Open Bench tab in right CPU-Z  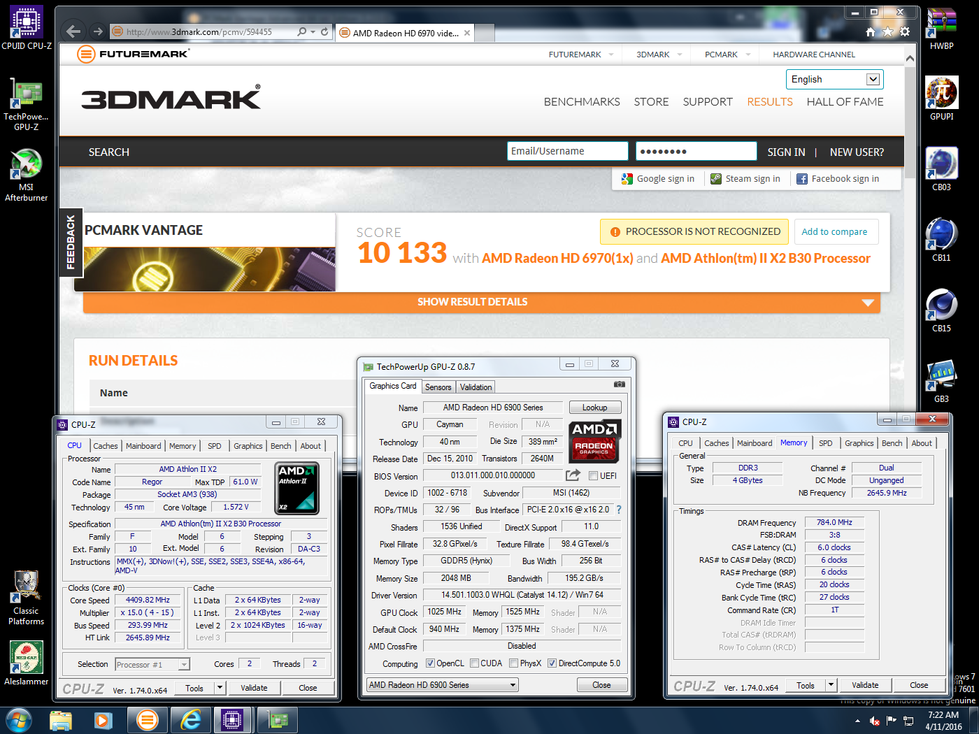coord(892,443)
